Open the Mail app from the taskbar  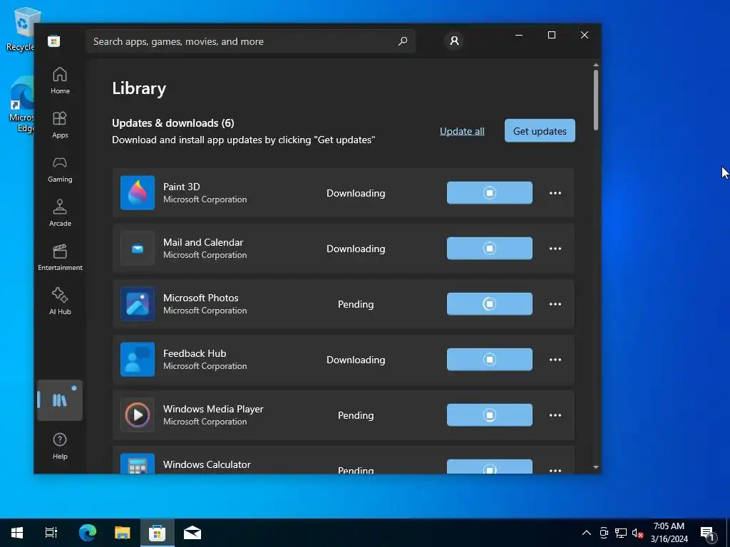point(192,533)
